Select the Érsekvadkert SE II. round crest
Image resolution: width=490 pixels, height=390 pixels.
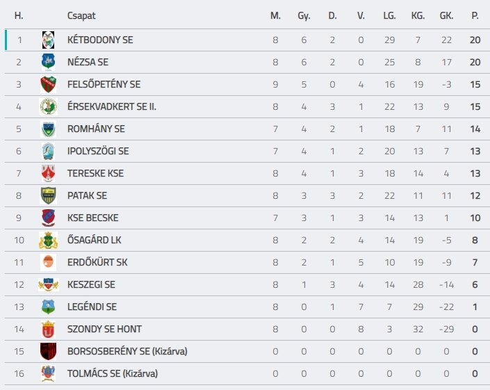click(49, 106)
